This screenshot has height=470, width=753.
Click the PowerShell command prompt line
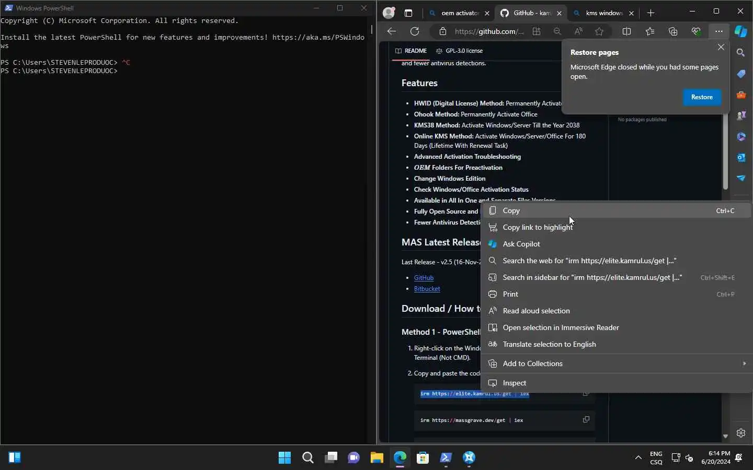click(x=59, y=70)
